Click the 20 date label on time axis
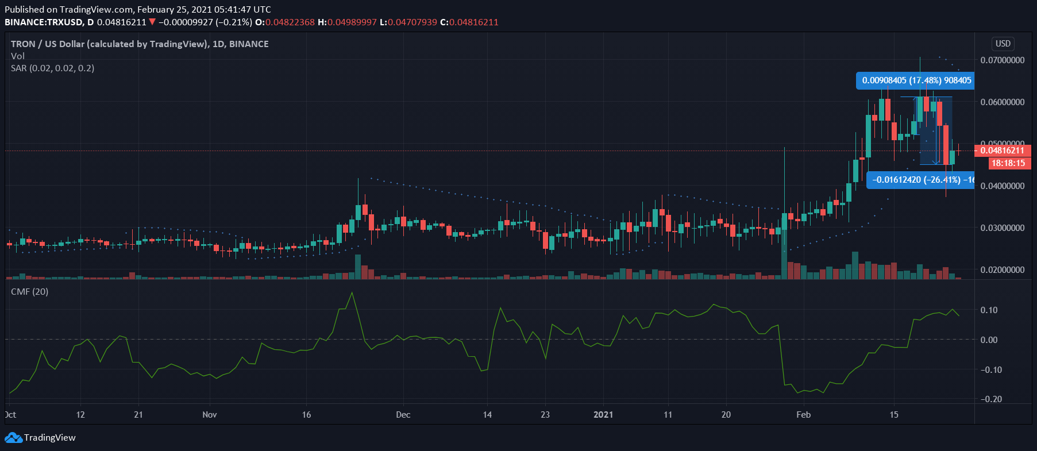This screenshot has height=451, width=1037. [726, 415]
